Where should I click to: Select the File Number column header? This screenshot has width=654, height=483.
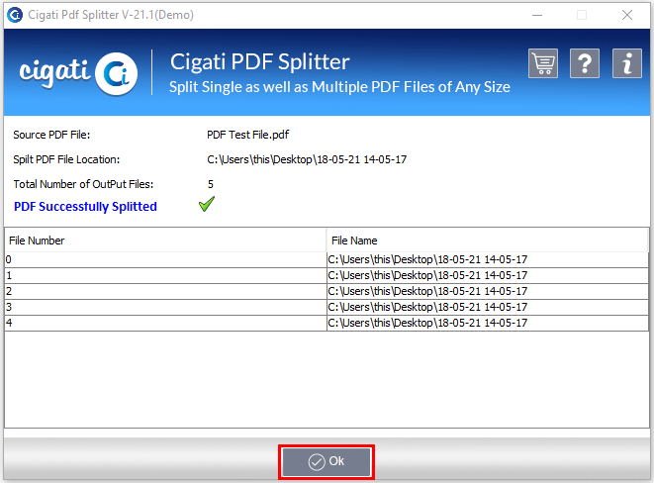(165, 241)
